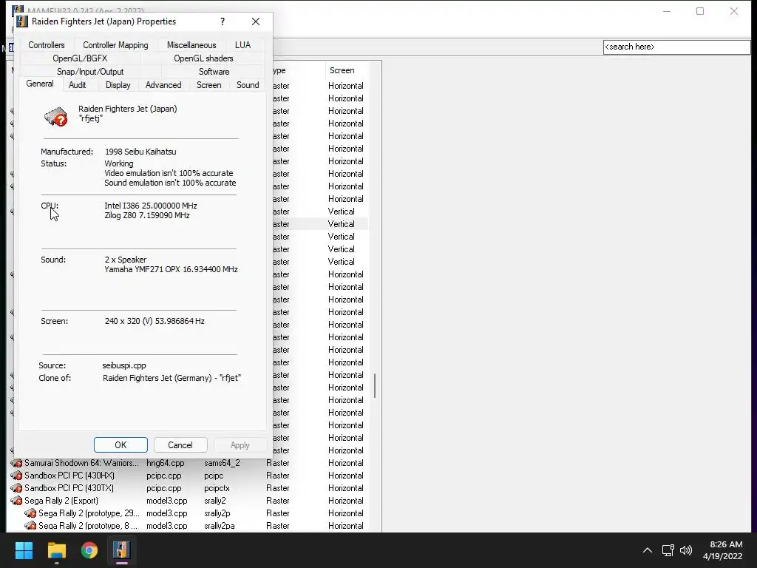This screenshot has width=757, height=568.
Task: Confirm properties with OK button
Action: click(x=120, y=444)
